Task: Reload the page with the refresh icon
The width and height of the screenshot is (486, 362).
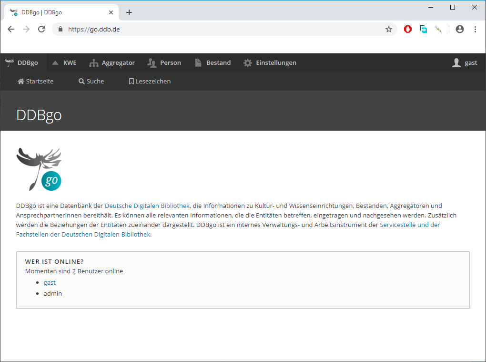Action: [x=41, y=29]
